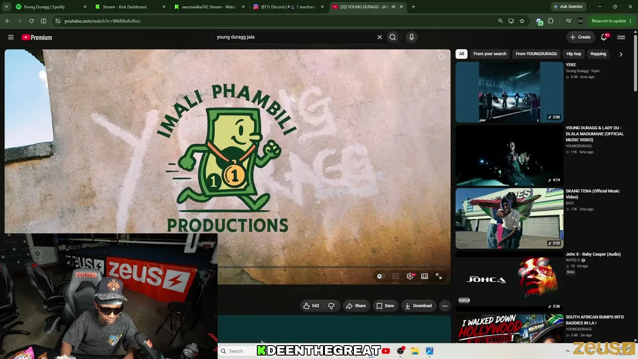Enter full screen on the video
Viewport: 638px width, 359px height.
[x=439, y=276]
